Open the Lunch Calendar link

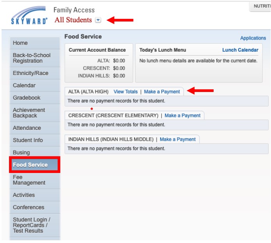(x=240, y=50)
